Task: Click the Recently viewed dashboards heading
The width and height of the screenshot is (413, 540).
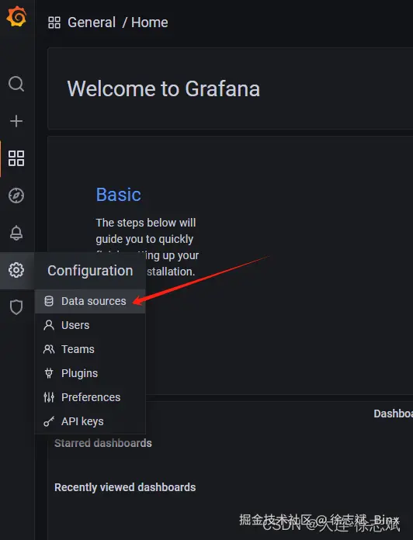Action: pyautogui.click(x=125, y=487)
